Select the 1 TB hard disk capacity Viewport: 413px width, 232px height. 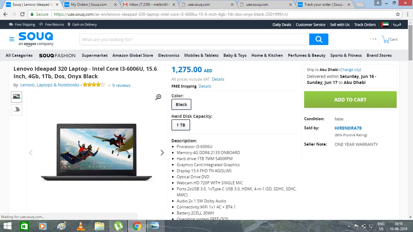click(x=181, y=125)
